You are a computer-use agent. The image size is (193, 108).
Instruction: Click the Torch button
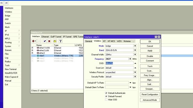[150, 66]
